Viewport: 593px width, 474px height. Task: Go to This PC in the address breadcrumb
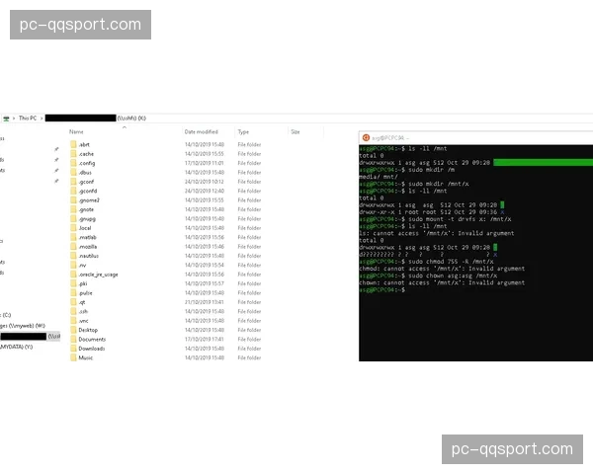(28, 118)
